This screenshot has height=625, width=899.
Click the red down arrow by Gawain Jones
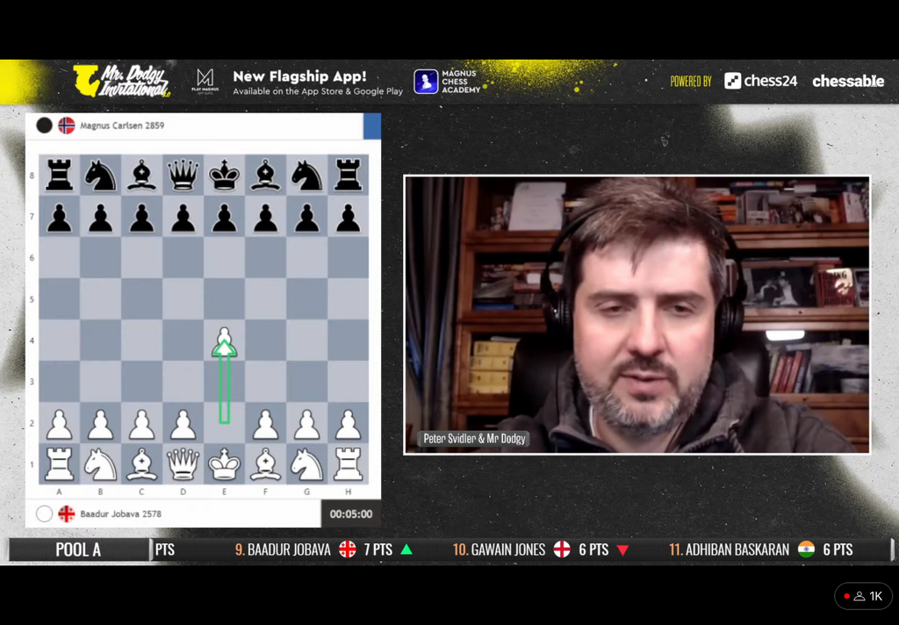pyautogui.click(x=622, y=550)
